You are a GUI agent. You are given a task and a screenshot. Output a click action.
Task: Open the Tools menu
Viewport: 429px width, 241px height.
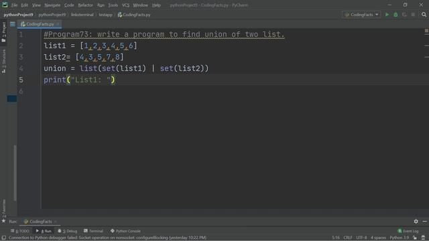pyautogui.click(x=113, y=5)
